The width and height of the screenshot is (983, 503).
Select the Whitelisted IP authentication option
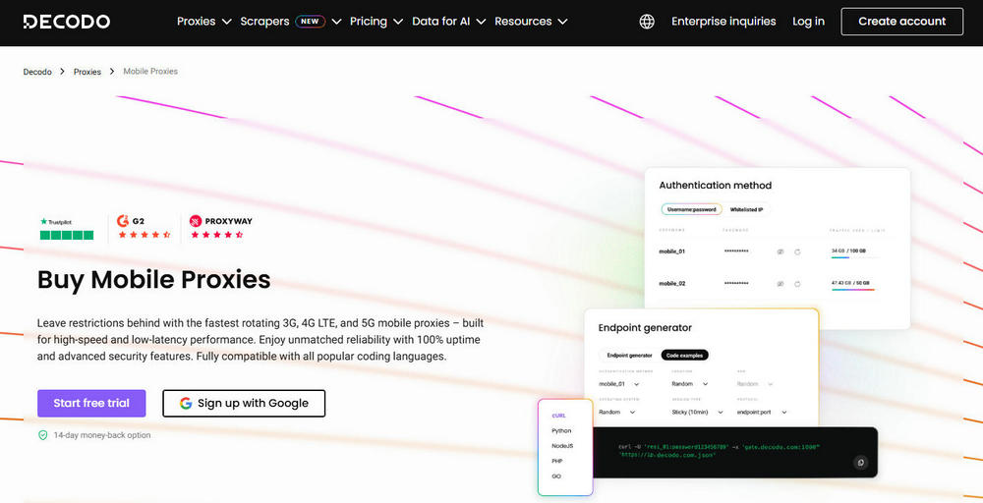(x=746, y=210)
